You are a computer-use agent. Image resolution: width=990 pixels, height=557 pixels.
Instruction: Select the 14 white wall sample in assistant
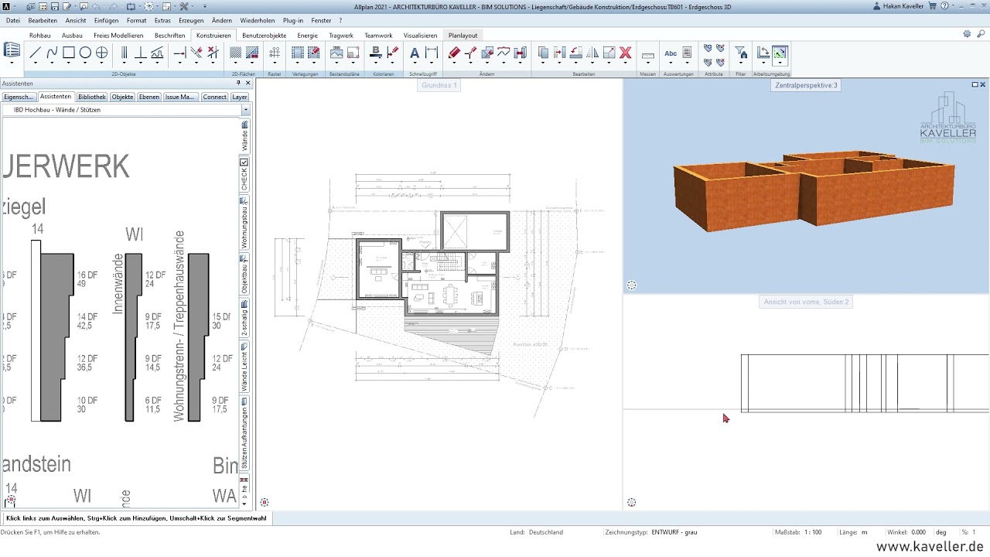tap(36, 330)
